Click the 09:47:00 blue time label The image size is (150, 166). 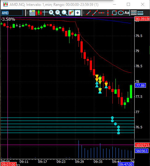coord(126,164)
